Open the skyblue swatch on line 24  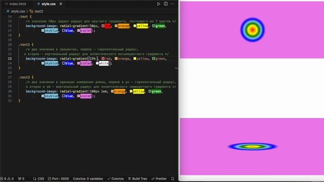(x=43, y=63)
